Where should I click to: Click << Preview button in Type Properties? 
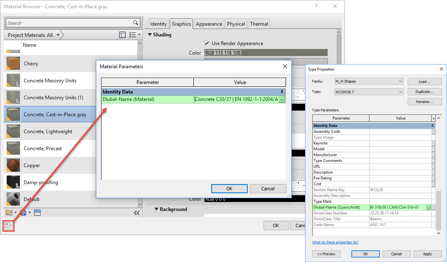pyautogui.click(x=326, y=254)
